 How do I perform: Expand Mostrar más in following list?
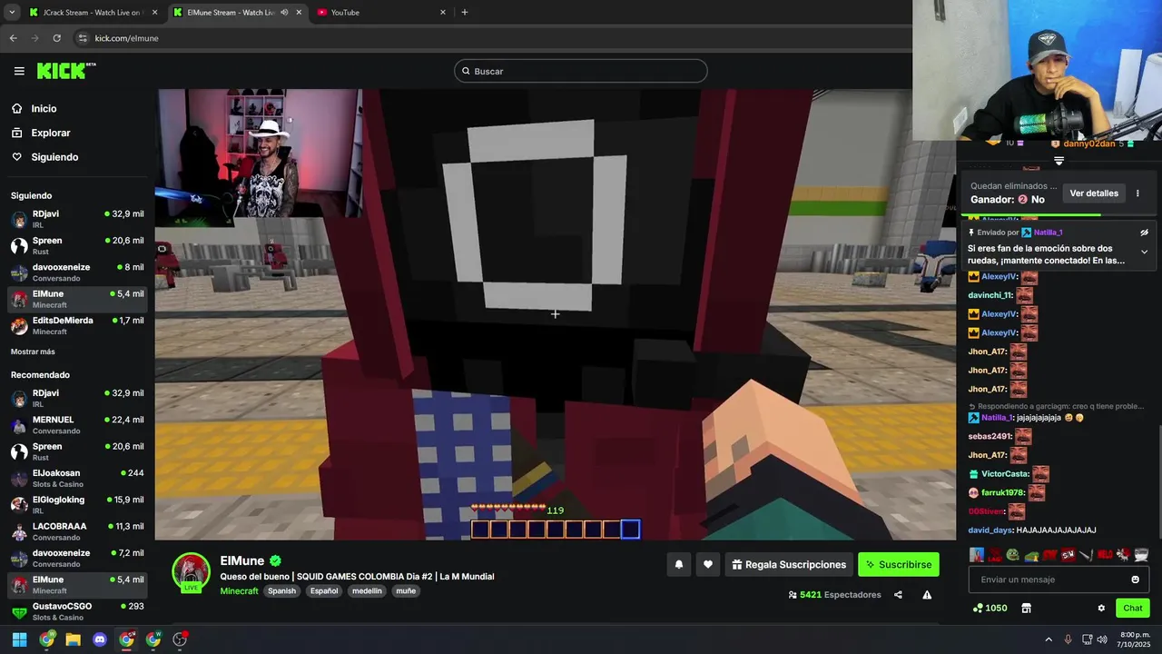[x=33, y=352]
